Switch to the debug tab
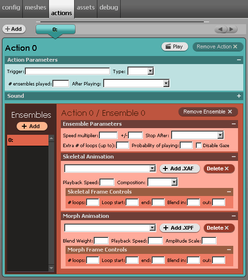 (x=109, y=8)
